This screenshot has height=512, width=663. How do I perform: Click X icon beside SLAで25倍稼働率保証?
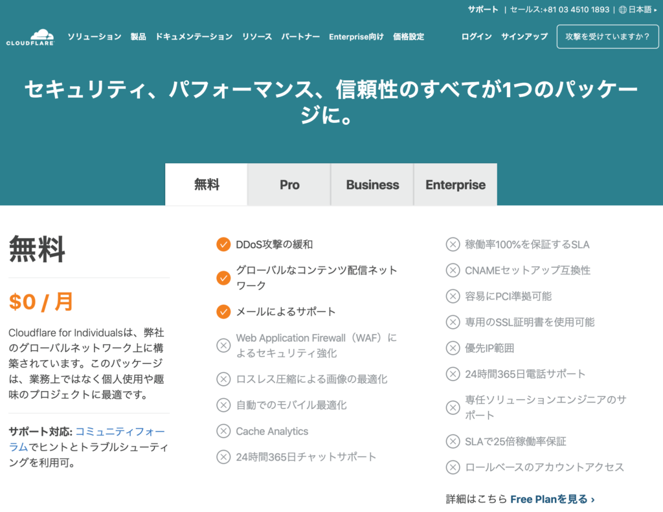(453, 441)
